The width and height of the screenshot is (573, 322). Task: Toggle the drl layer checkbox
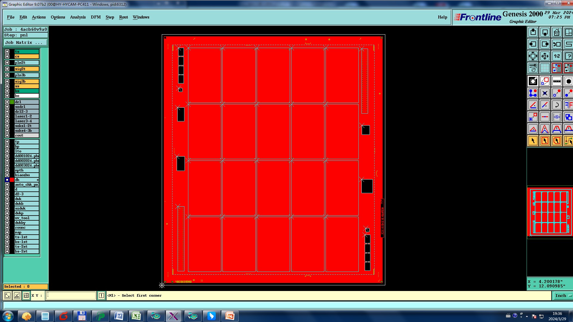click(x=7, y=102)
